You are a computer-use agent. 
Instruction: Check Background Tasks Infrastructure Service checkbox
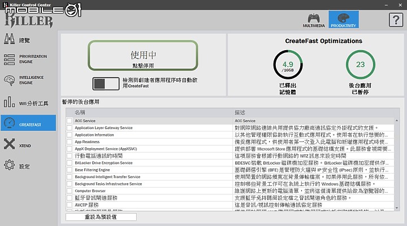coord(70,184)
